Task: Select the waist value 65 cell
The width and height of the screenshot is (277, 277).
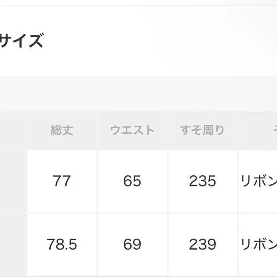Action: point(132,181)
